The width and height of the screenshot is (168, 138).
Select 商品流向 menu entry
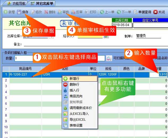click(80, 96)
